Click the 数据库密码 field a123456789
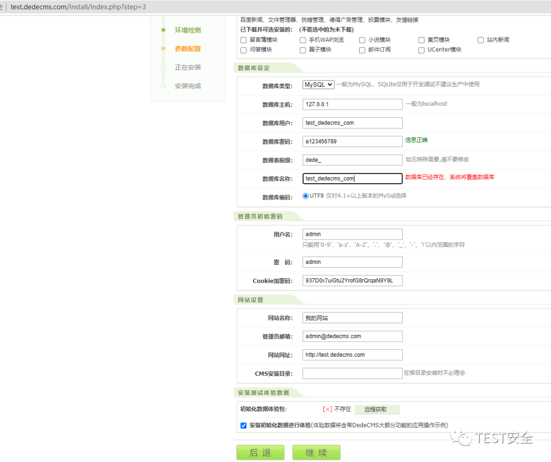551x462 pixels. [353, 141]
